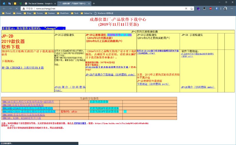Open JP-2D-2016版主程序驱动说明书打包下载 link
The width and height of the screenshot is (236, 145).
pyautogui.click(x=107, y=67)
